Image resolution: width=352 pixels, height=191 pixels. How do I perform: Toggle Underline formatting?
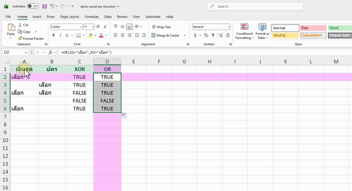[x=67, y=35]
